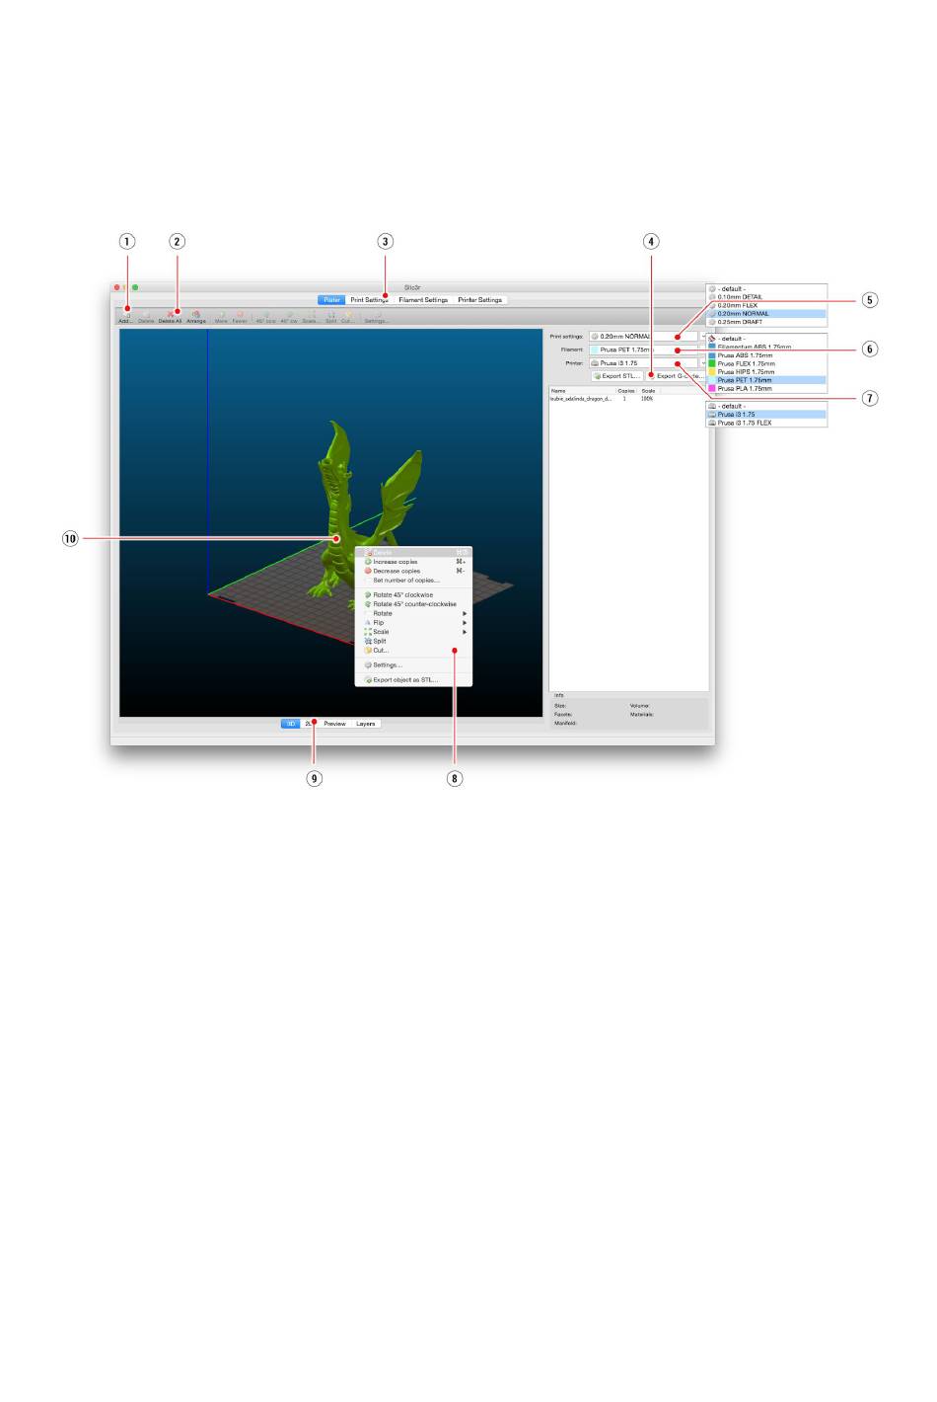Select the dragon object row in list
The image size is (937, 1402).
(628, 399)
